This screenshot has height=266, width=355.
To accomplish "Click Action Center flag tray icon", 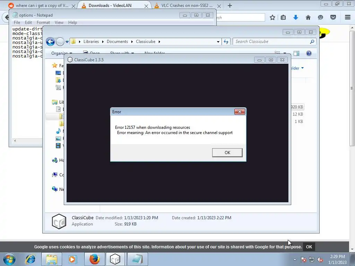I will point(303,259).
